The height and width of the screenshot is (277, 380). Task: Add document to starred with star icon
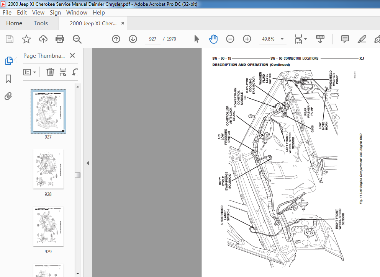pyautogui.click(x=26, y=39)
